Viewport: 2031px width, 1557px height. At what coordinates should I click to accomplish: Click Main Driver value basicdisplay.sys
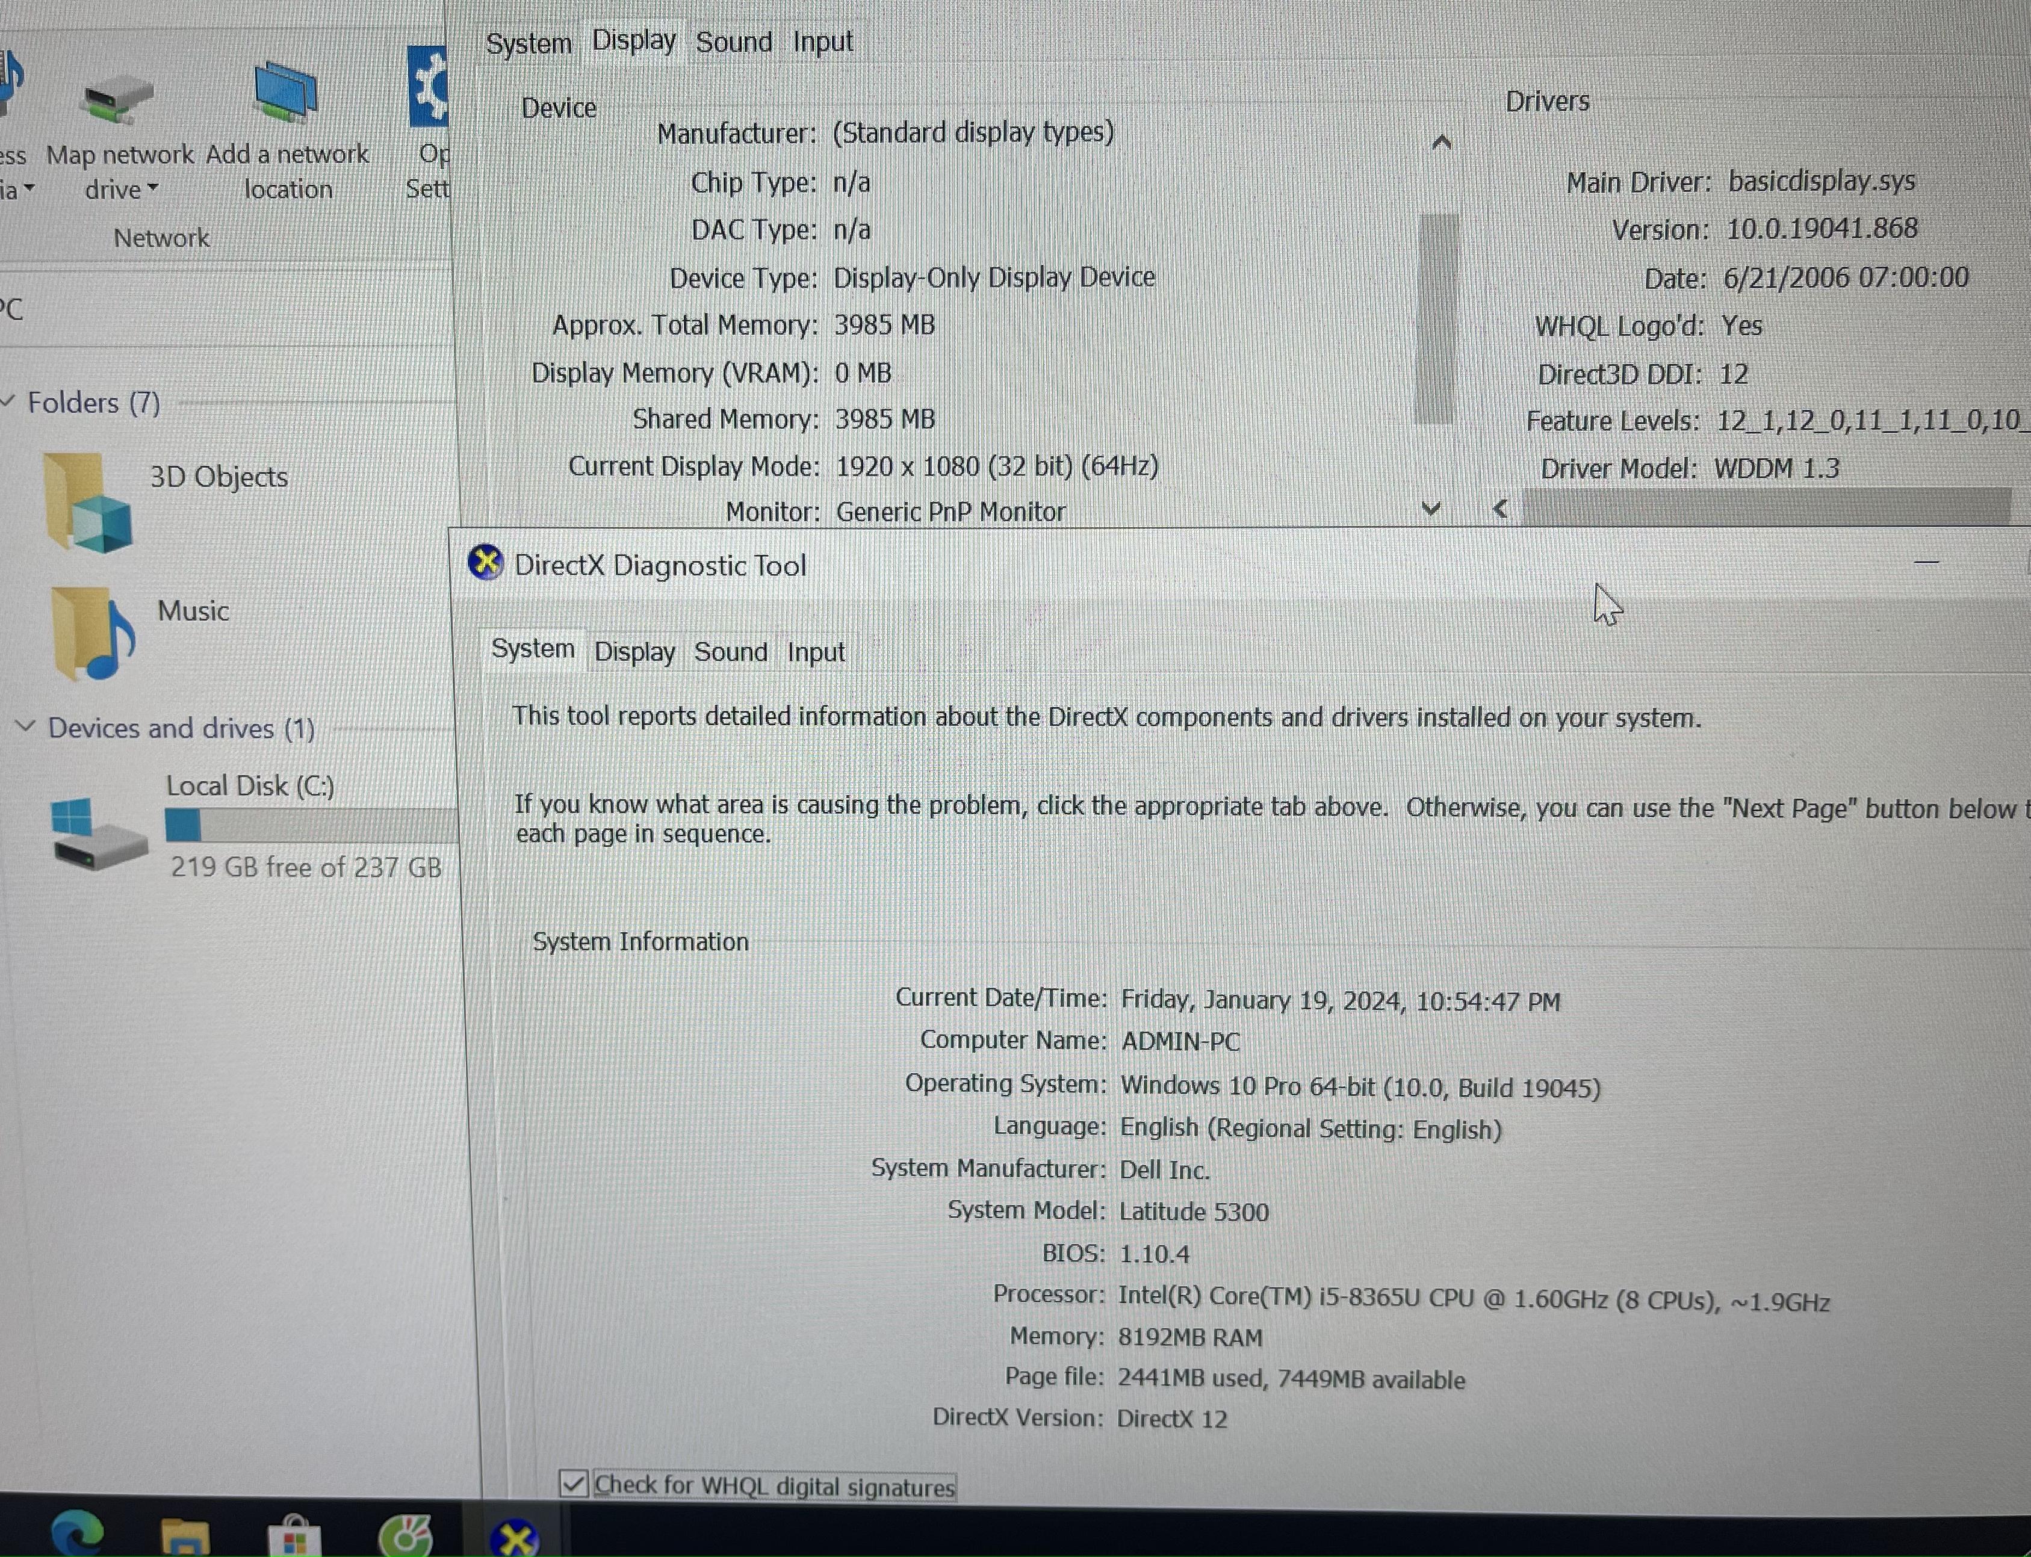pyautogui.click(x=1822, y=181)
